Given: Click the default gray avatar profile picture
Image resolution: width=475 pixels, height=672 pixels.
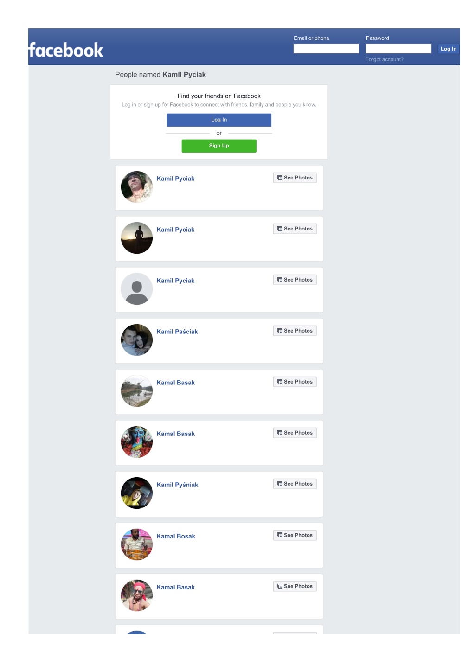Looking at the screenshot, I should (137, 289).
